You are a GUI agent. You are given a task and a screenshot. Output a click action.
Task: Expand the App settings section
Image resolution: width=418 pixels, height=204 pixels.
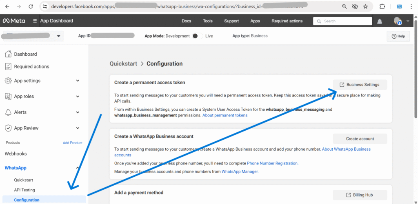tap(78, 81)
